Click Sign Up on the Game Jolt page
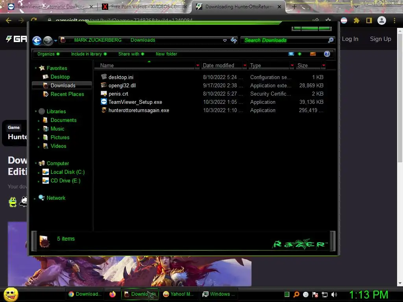Screen dimensions: 403x302 (x=381, y=39)
